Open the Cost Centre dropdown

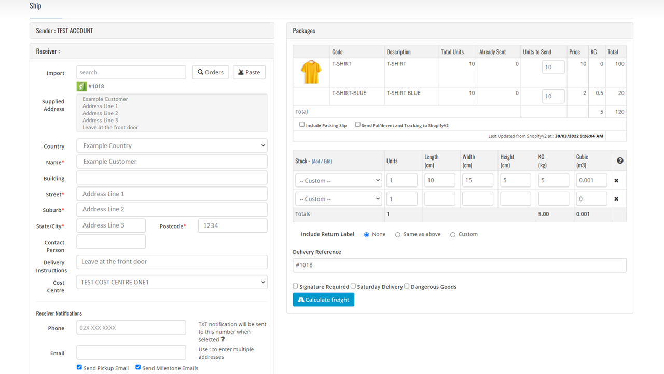coord(172,282)
